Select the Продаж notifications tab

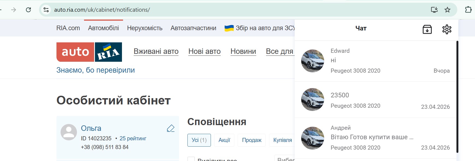click(x=252, y=140)
